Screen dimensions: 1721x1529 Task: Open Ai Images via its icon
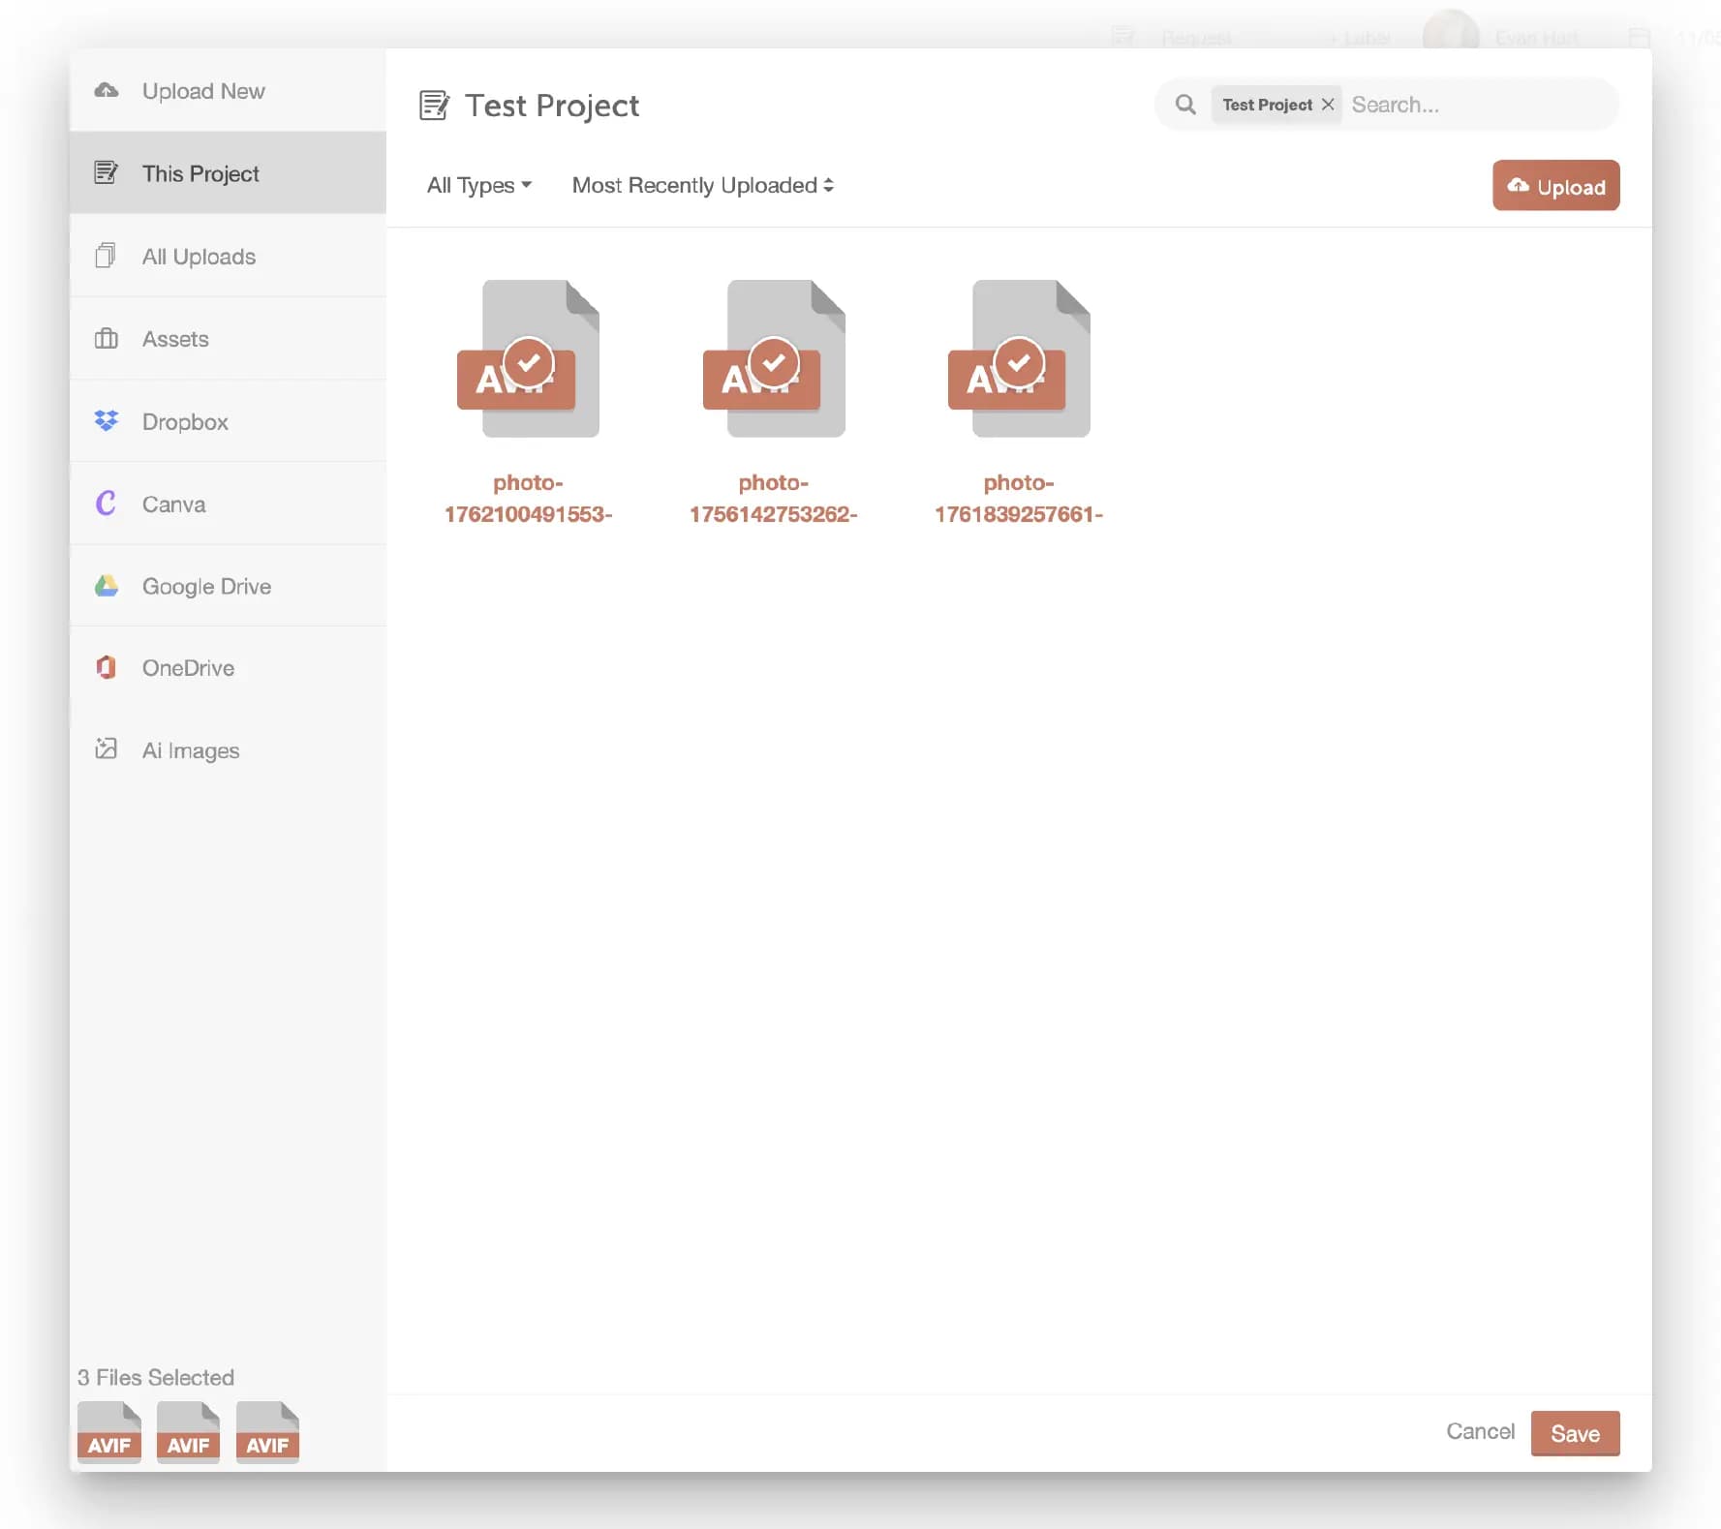click(x=107, y=749)
